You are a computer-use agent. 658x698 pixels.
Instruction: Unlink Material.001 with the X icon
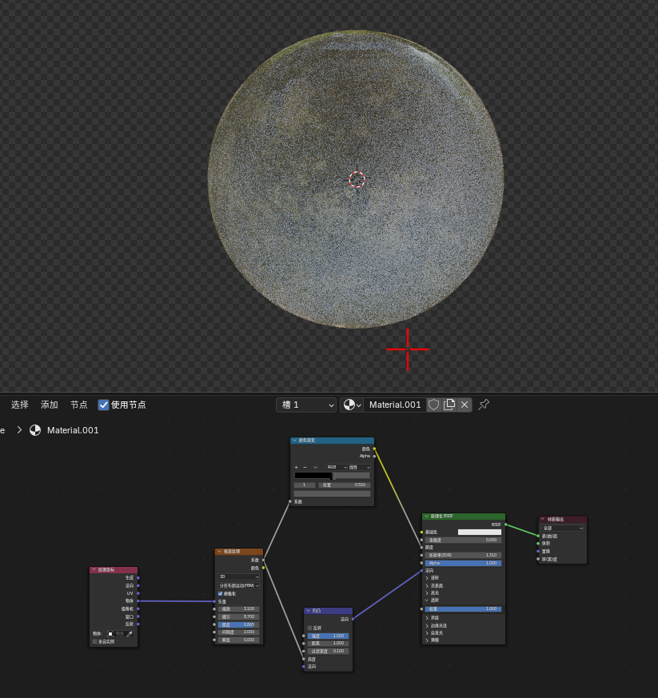(x=465, y=405)
